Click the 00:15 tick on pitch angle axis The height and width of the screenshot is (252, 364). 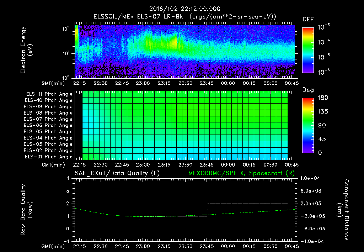(x=249, y=165)
